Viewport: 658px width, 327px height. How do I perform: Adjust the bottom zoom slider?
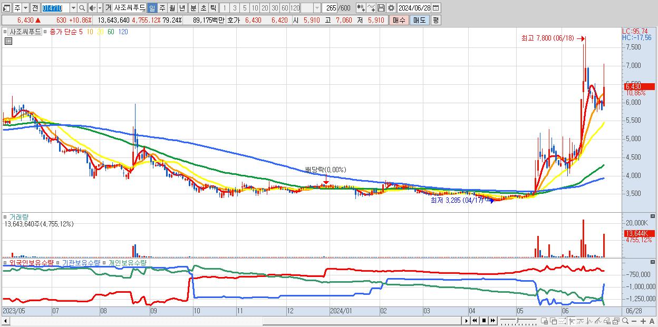pos(518,321)
